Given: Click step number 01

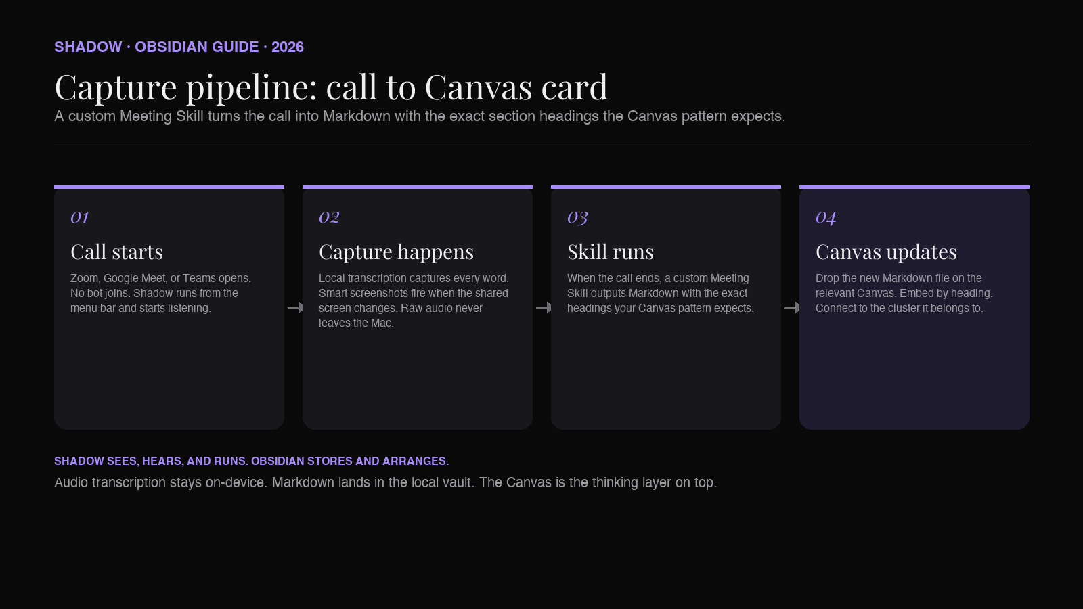Looking at the screenshot, I should [80, 217].
